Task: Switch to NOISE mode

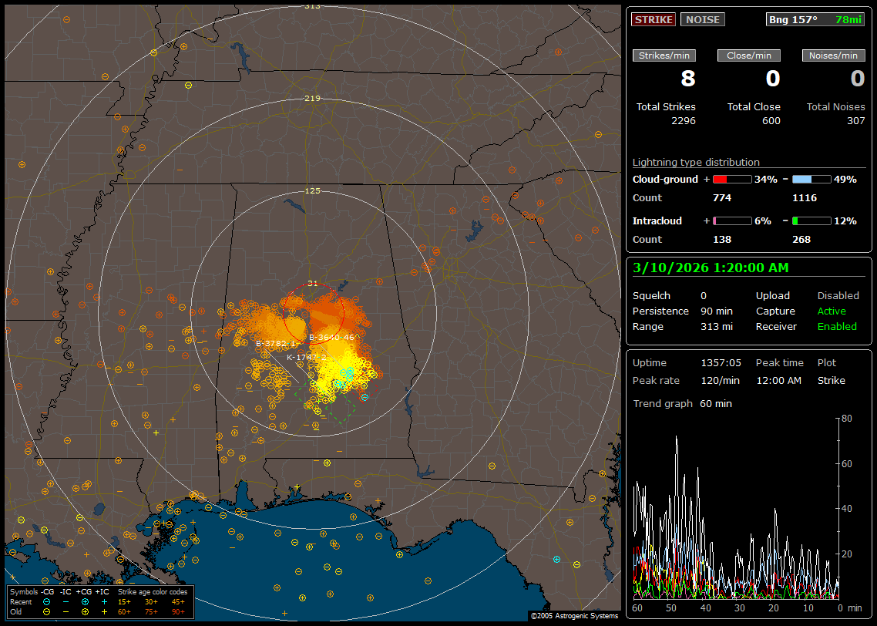Action: pos(702,19)
